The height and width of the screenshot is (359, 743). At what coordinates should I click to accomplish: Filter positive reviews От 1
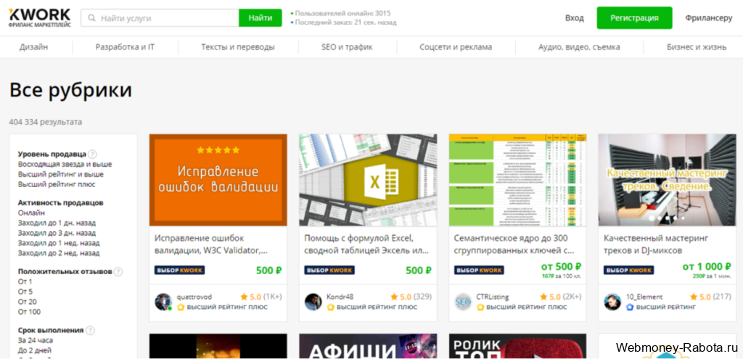(25, 281)
